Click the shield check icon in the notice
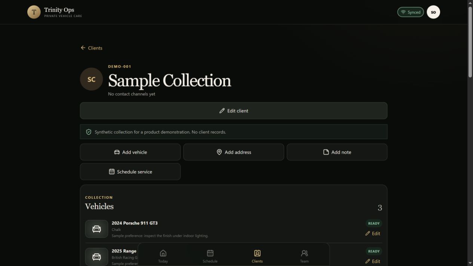 (89, 132)
